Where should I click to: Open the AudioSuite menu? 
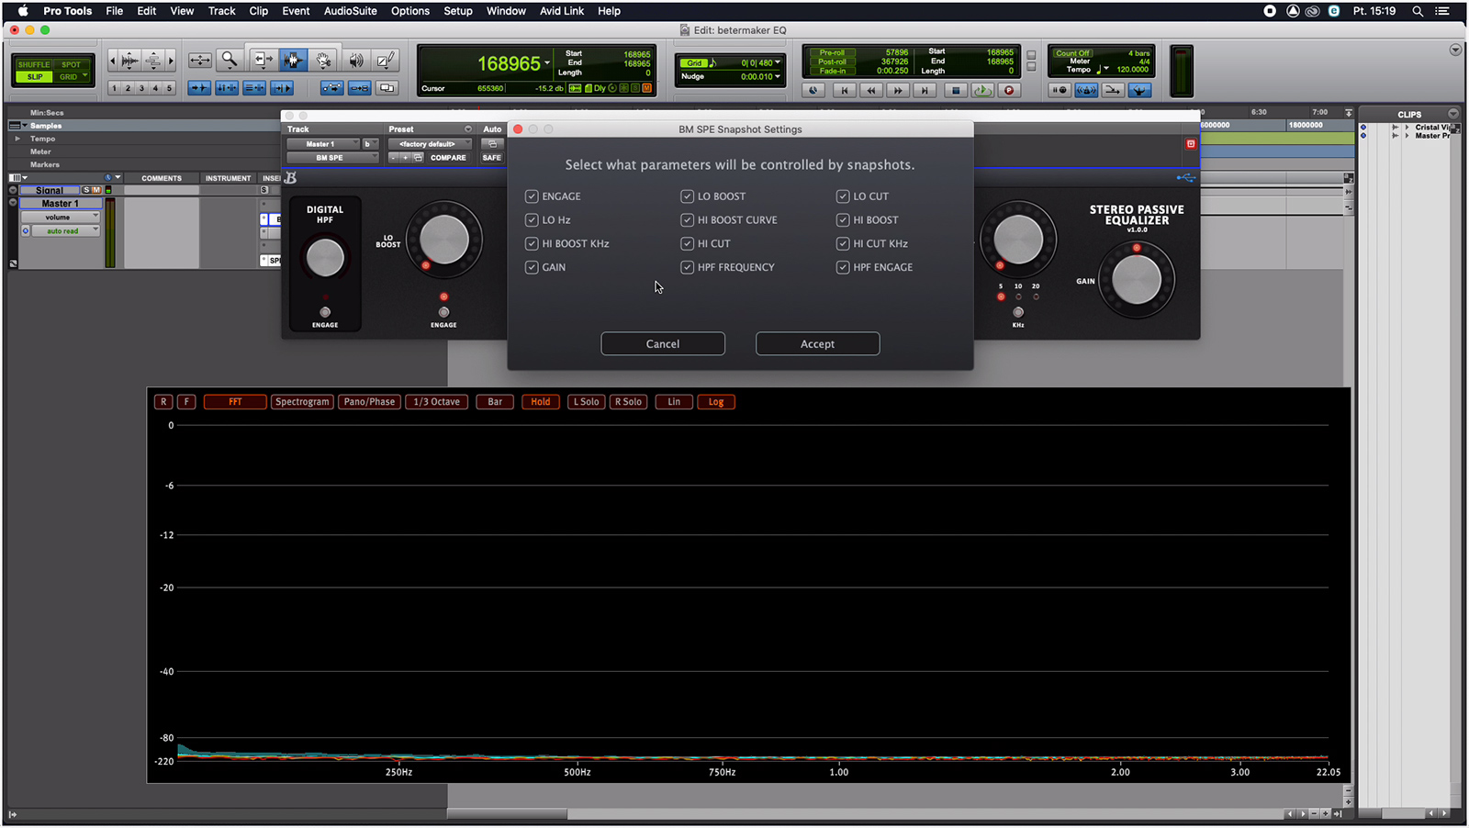(x=350, y=11)
